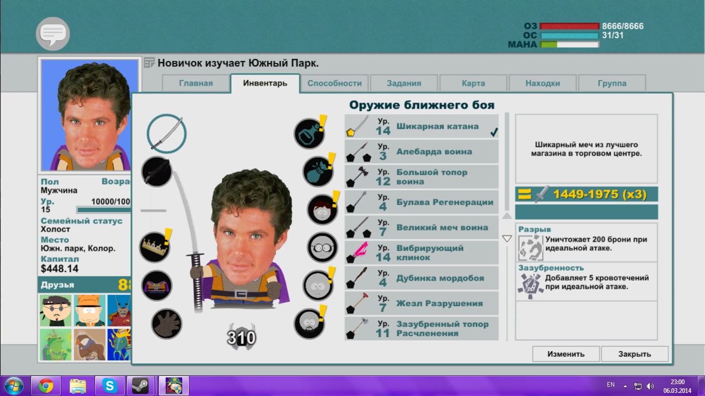Select the dark ranged weapon slot below the katana
This screenshot has width=705, height=396.
(157, 172)
